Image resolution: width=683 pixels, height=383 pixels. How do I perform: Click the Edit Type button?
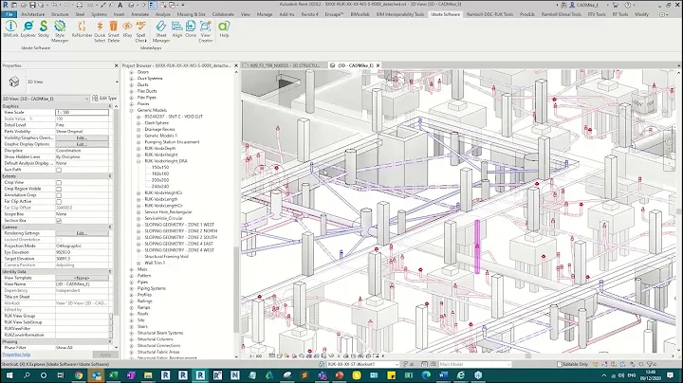click(104, 99)
